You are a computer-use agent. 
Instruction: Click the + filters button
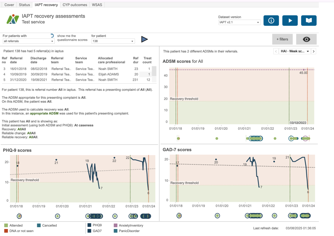pyautogui.click(x=282, y=39)
